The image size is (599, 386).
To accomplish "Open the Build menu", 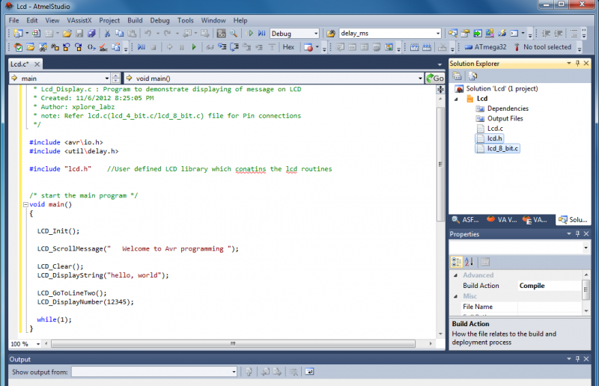I will click(x=135, y=21).
